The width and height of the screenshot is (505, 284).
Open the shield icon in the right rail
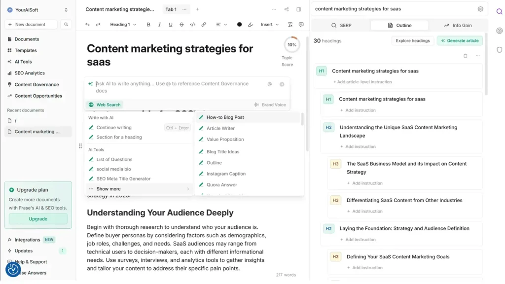(499, 50)
